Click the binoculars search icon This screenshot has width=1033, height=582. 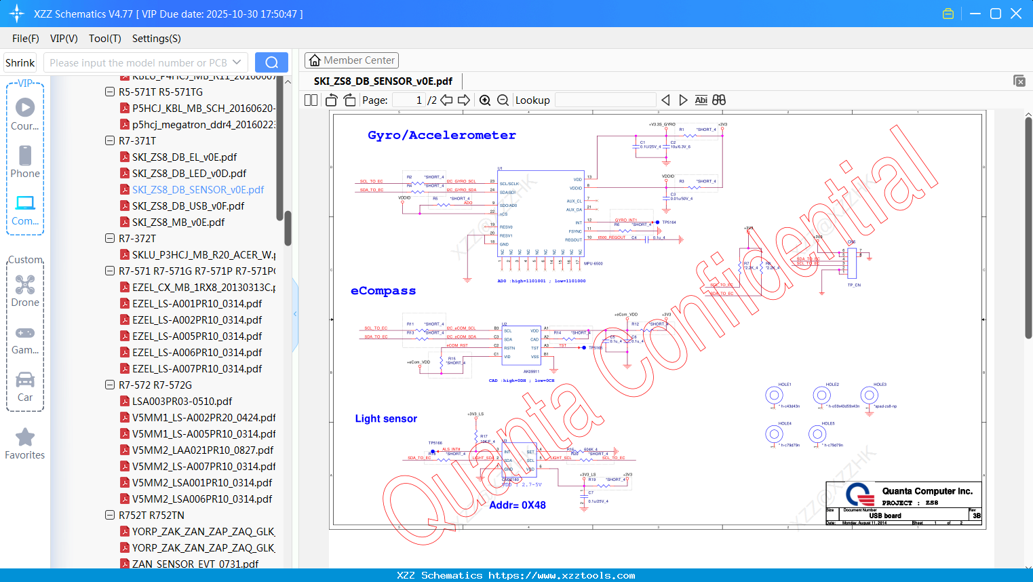click(719, 100)
